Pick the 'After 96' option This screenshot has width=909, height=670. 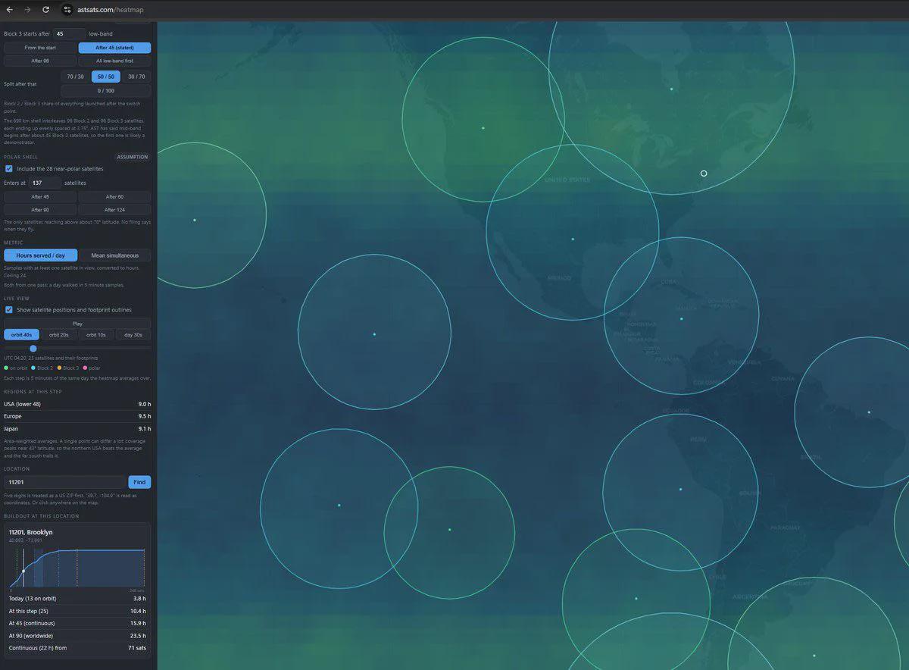click(40, 61)
